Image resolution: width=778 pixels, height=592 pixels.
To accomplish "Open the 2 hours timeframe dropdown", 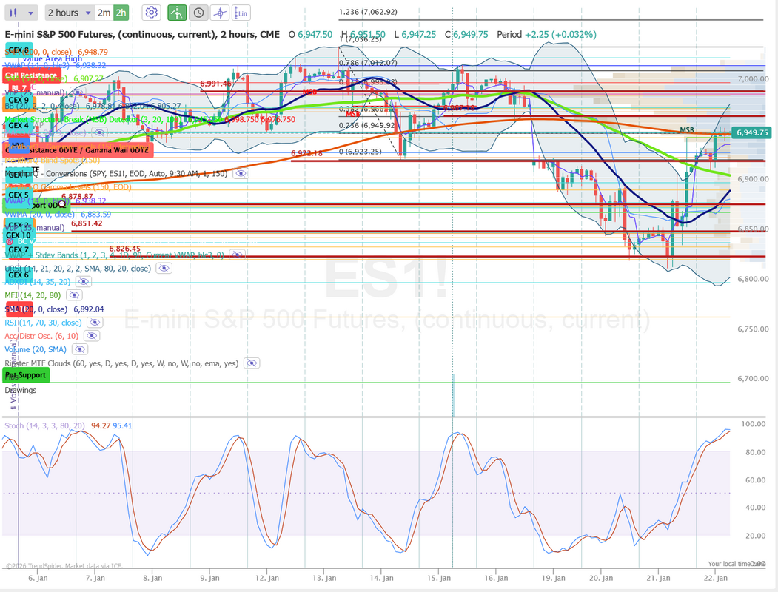I will pos(69,13).
